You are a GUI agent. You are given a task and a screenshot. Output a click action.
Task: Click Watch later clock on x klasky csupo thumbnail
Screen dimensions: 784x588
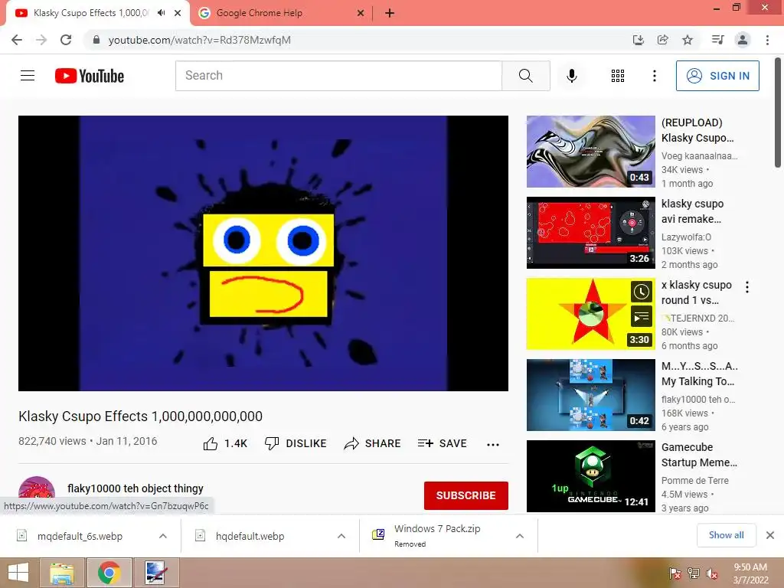click(641, 292)
